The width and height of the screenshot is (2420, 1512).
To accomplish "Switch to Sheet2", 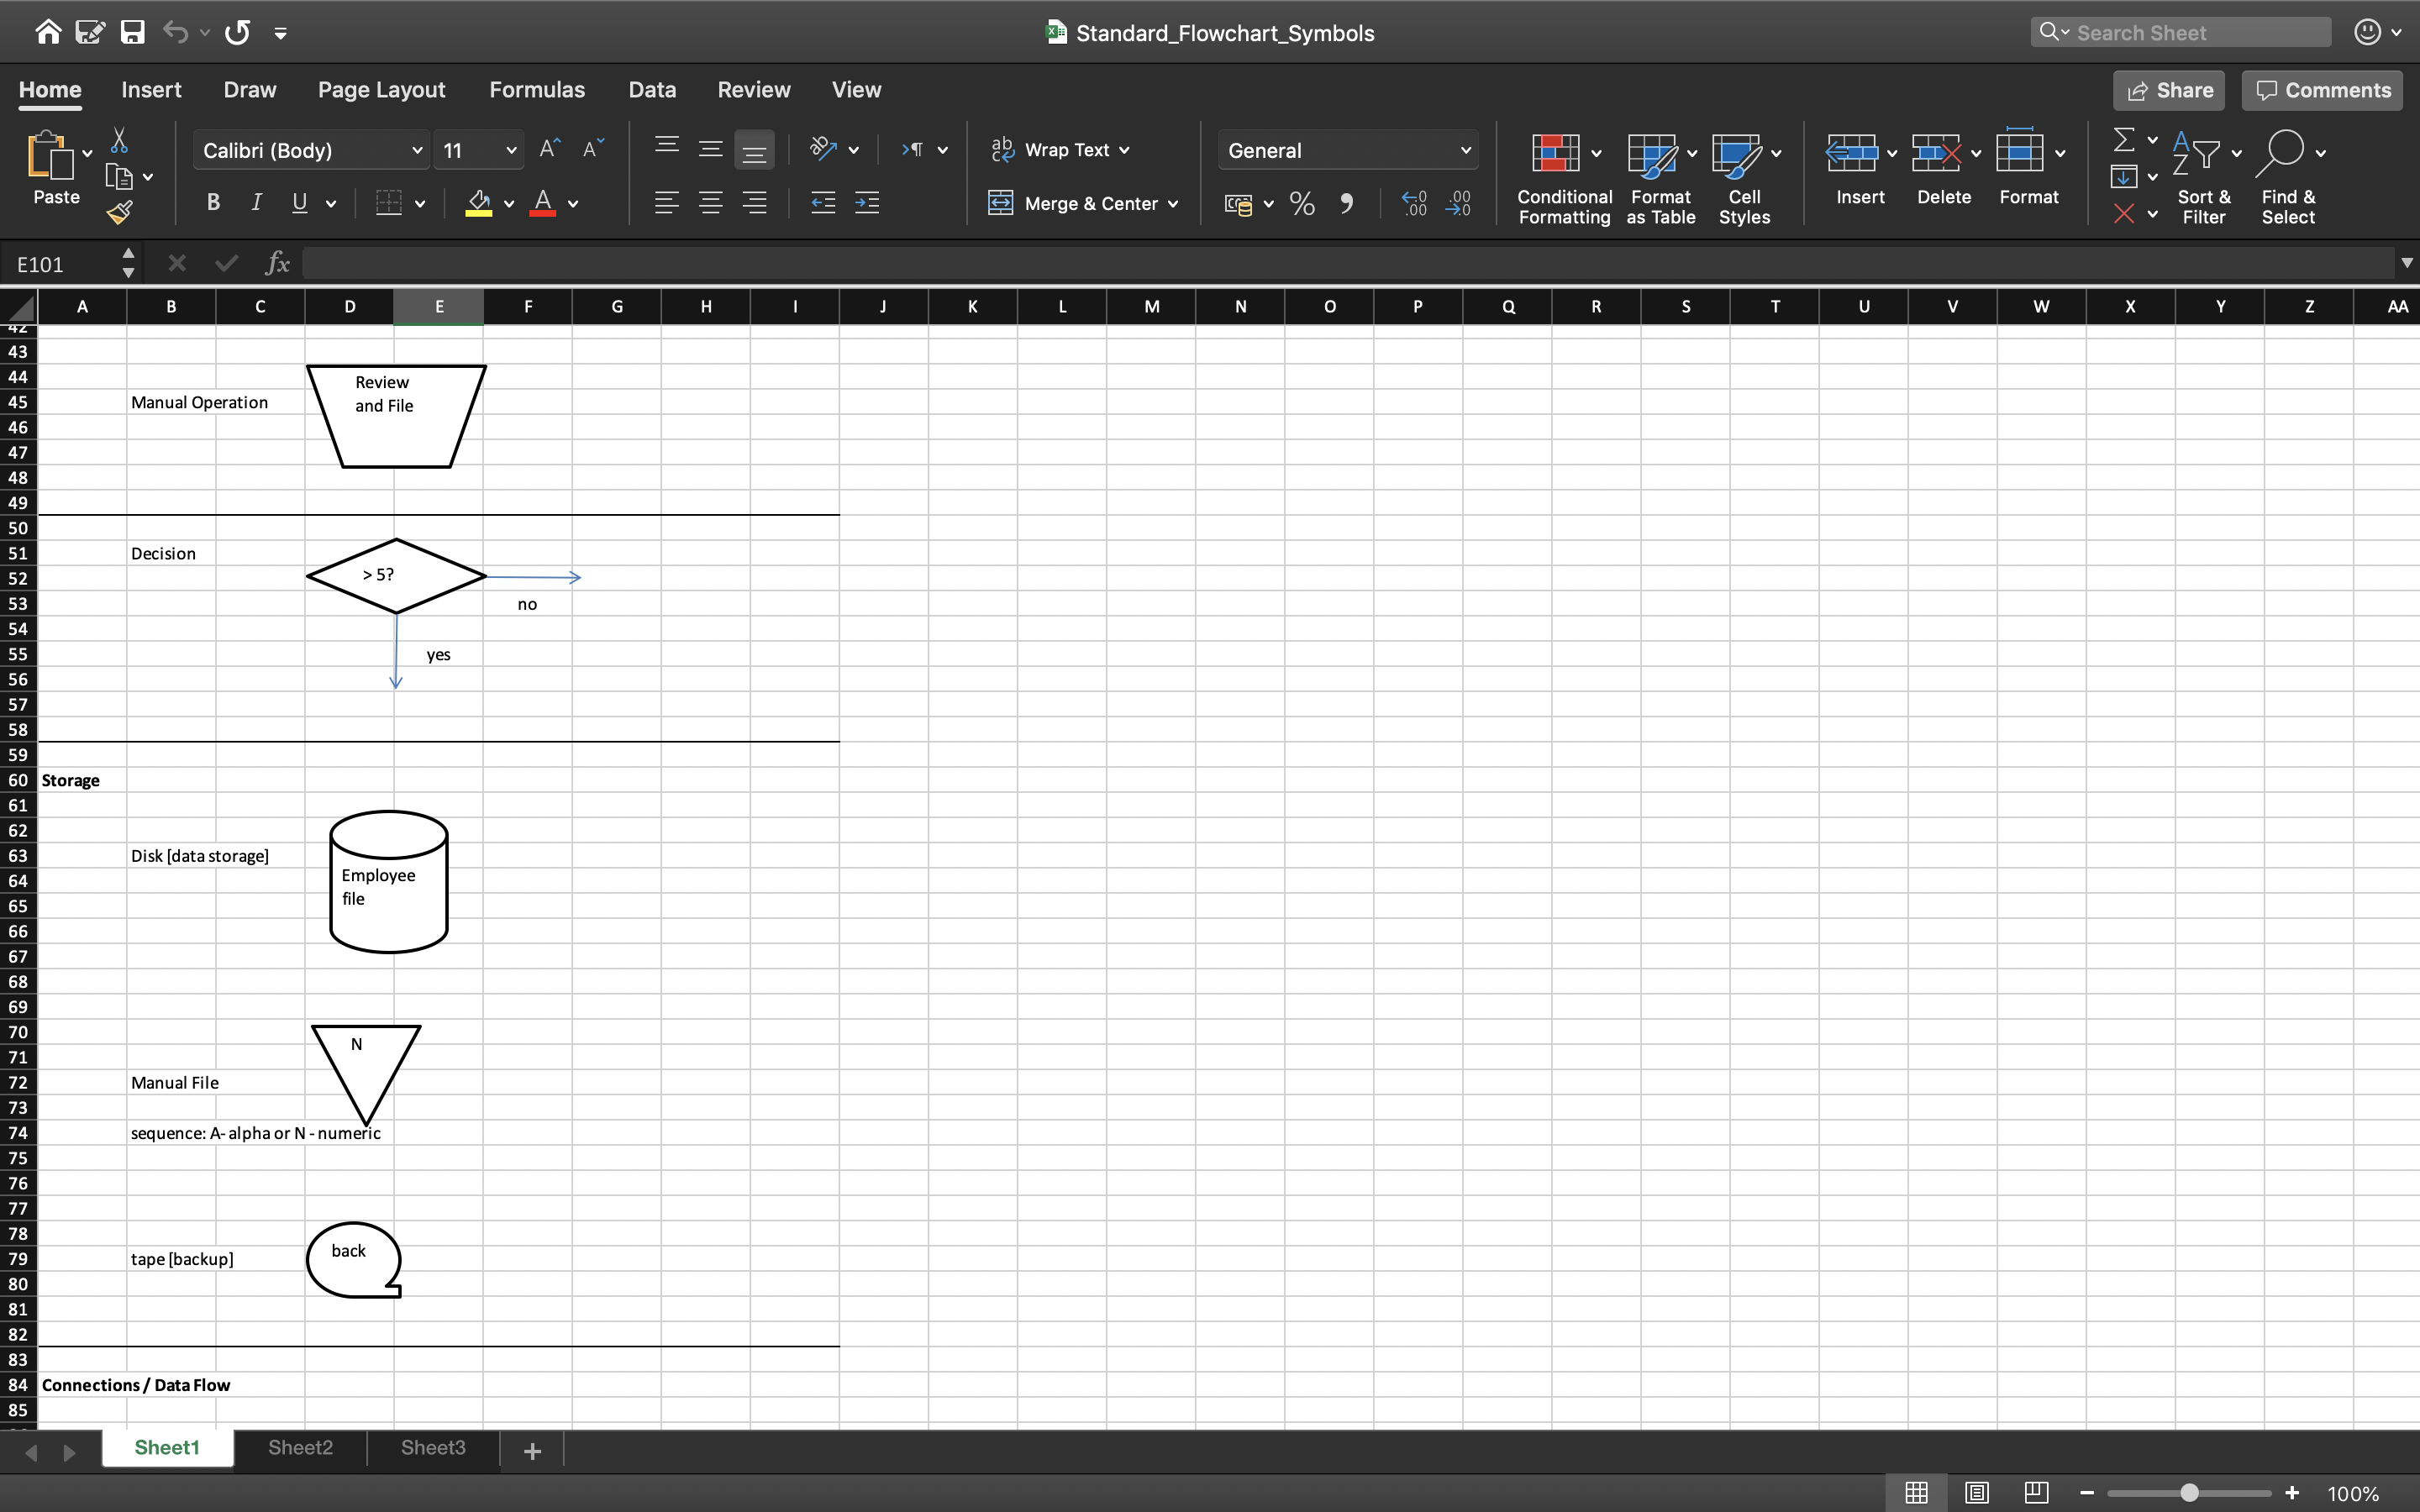I will tap(298, 1447).
